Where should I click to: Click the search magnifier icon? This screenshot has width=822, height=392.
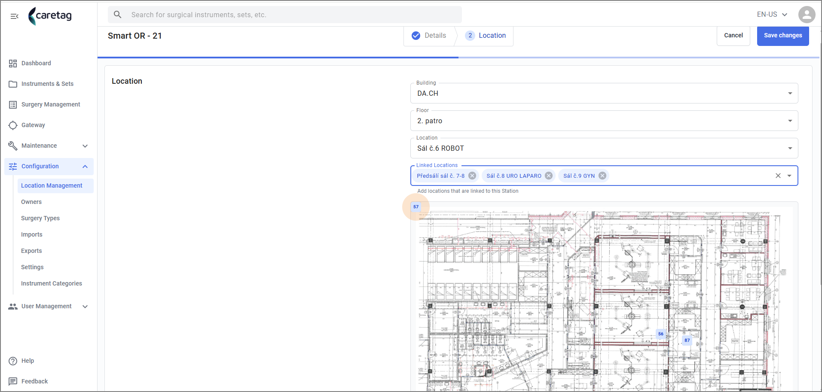click(x=117, y=15)
